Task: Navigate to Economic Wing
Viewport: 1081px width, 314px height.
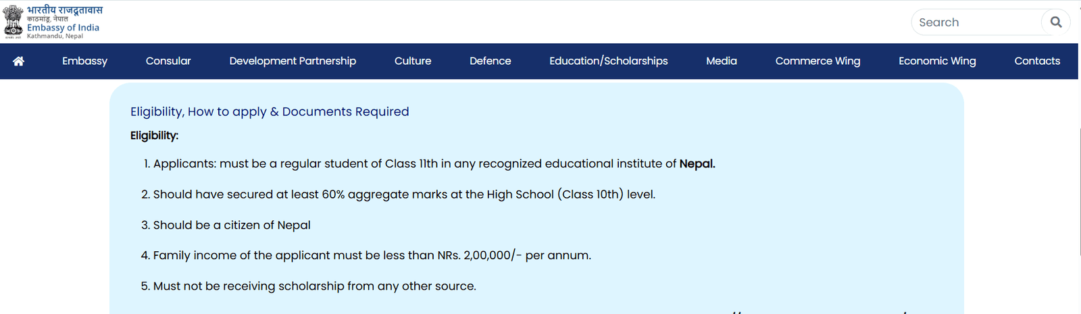Action: pyautogui.click(x=937, y=61)
